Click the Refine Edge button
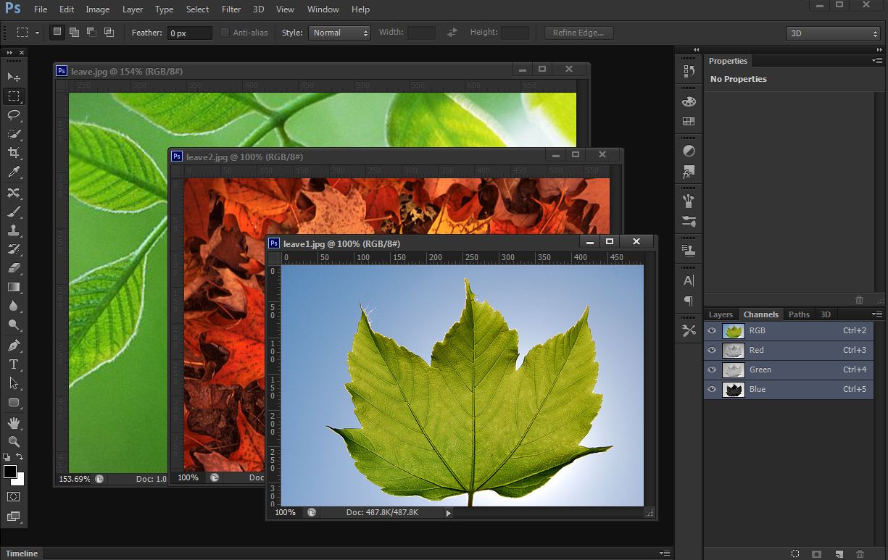 click(578, 32)
